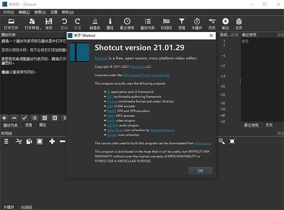
Task: Click the 时间线 panel title bar
Action: coord(142,134)
